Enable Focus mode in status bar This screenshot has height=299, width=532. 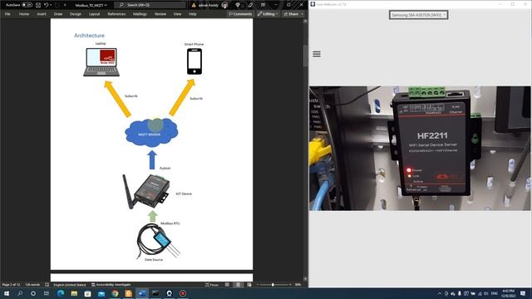point(212,284)
